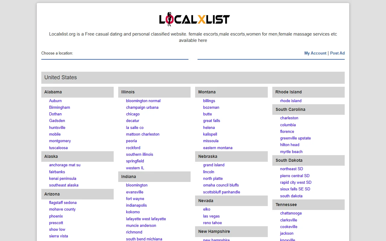Click the indianapolis link
The height and width of the screenshot is (241, 386).
click(x=136, y=205)
